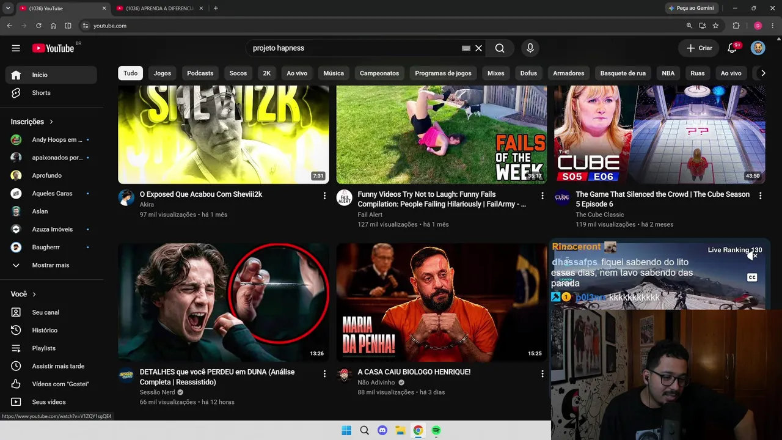This screenshot has width=782, height=440.
Task: Click the YouTube search text field
Action: [x=354, y=48]
